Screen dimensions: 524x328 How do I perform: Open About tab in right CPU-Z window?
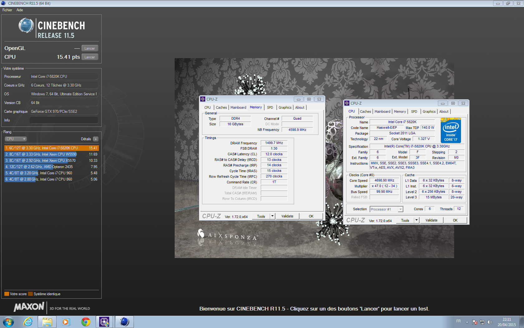444,112
